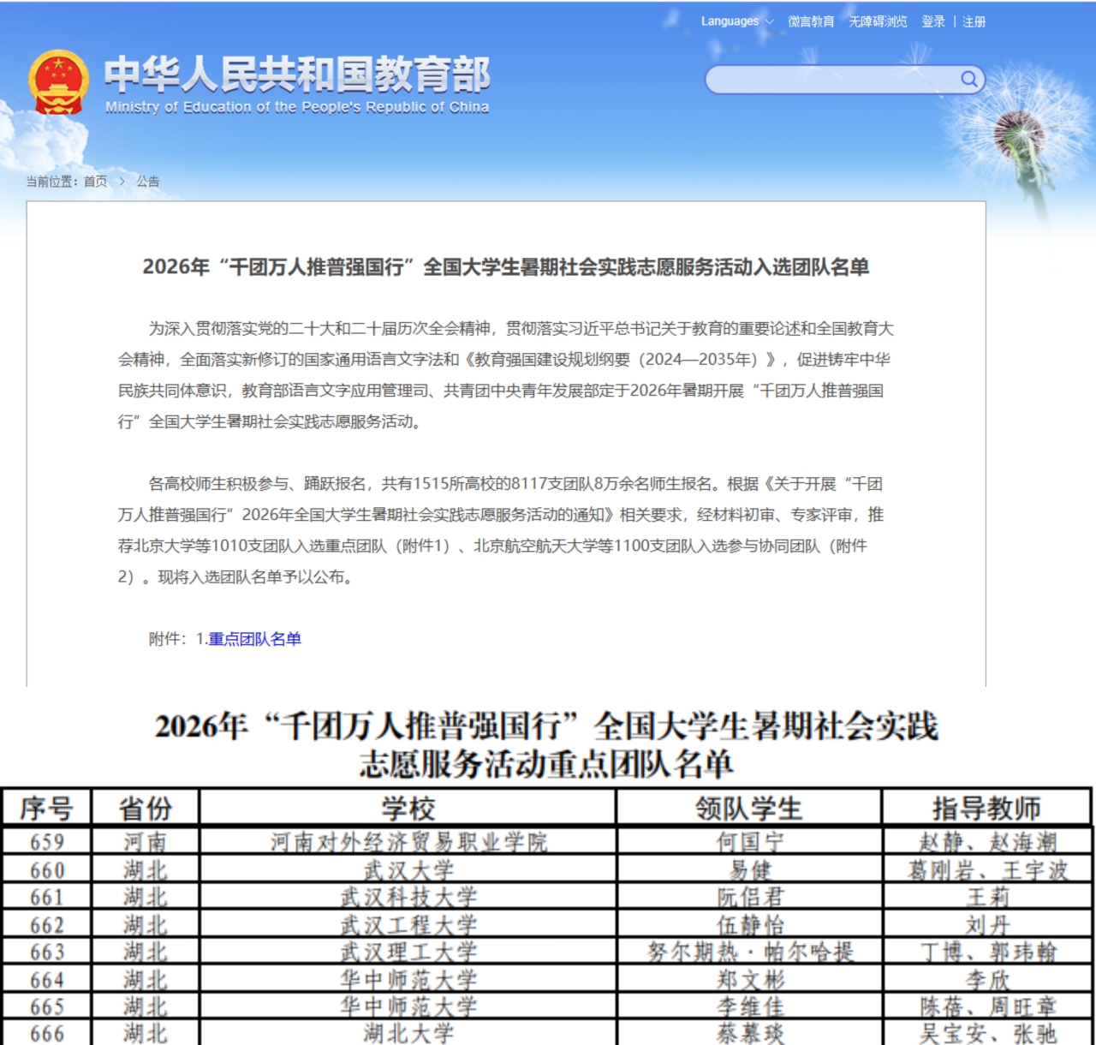Image resolution: width=1096 pixels, height=1045 pixels.
Task: Click cell 河南对外经济贸易职业学院
Action: pos(408,842)
